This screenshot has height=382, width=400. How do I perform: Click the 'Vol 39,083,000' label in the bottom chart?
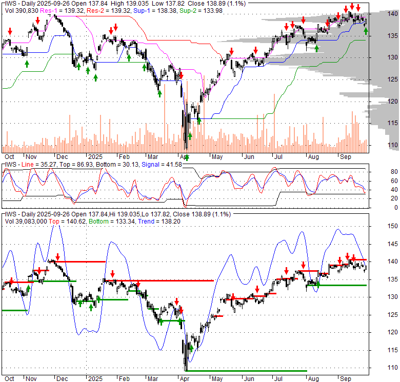click(26, 222)
